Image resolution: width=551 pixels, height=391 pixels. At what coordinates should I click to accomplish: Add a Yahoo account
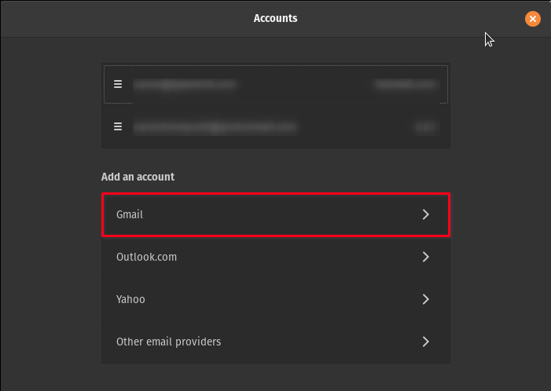tap(276, 299)
